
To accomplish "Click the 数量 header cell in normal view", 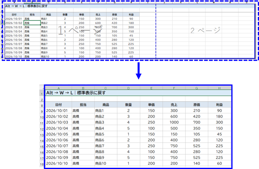I will click(128, 105).
